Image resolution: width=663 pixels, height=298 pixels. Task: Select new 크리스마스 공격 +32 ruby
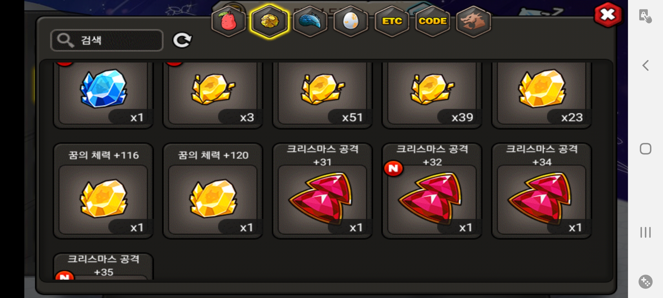(432, 191)
